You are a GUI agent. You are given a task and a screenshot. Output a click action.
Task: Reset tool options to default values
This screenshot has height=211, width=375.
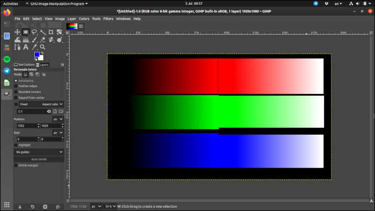point(58,207)
